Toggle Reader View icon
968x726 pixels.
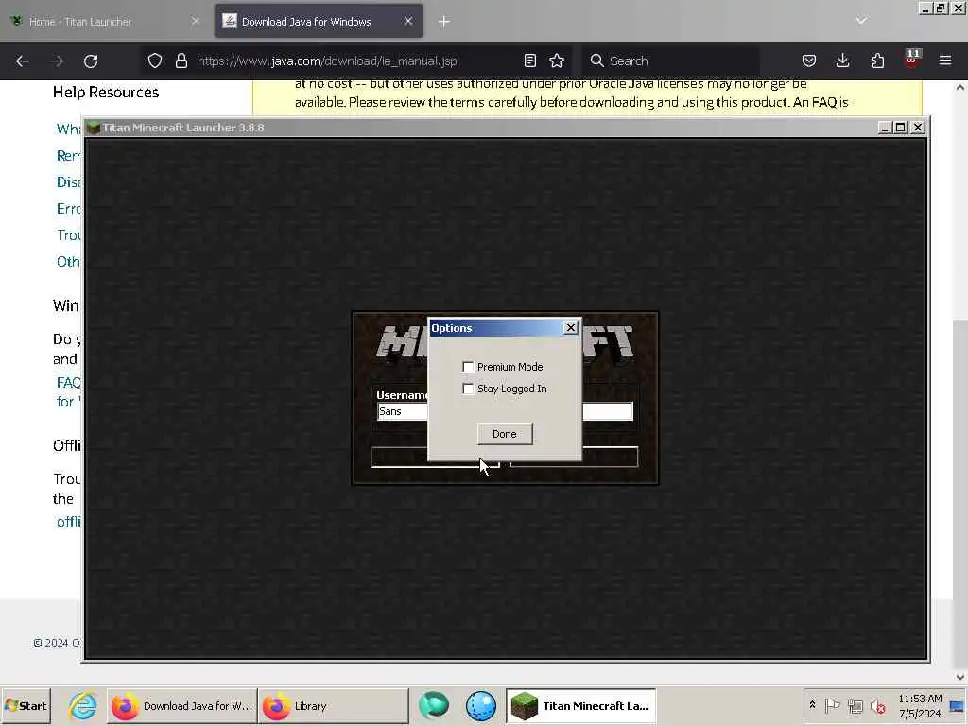529,60
